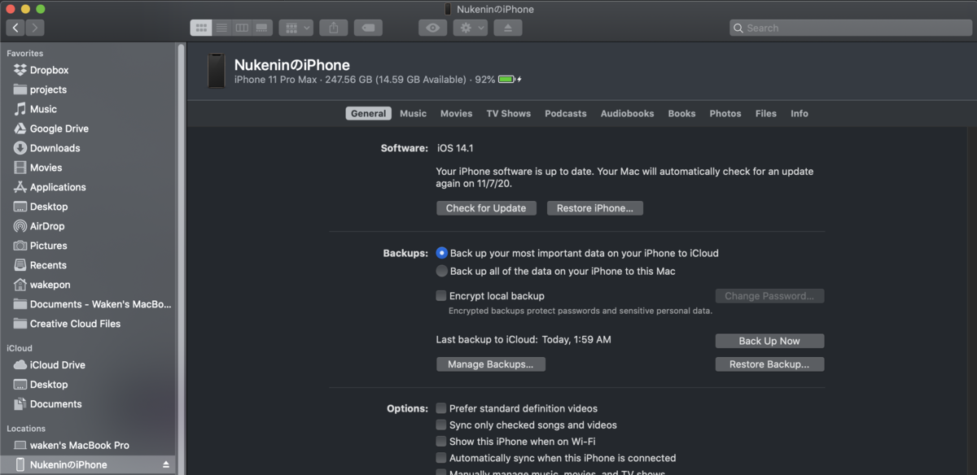Viewport: 977px width, 475px height.
Task: Eject NukeninのiPhone from the sidebar
Action: 166,465
